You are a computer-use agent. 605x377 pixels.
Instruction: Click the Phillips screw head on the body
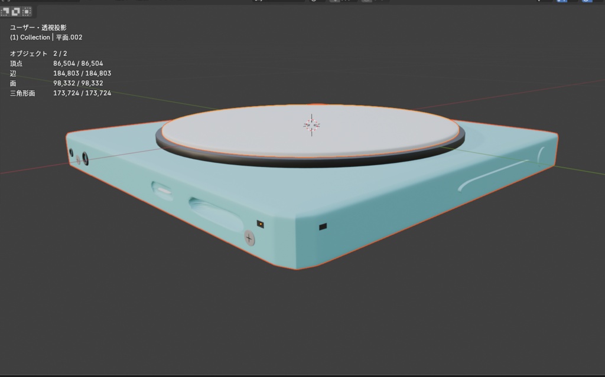(x=249, y=238)
